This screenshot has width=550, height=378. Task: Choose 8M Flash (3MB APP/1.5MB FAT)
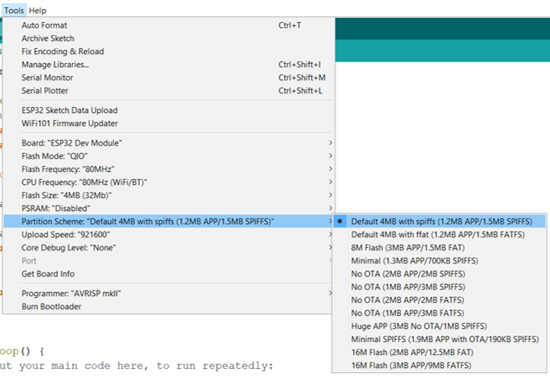(440, 248)
